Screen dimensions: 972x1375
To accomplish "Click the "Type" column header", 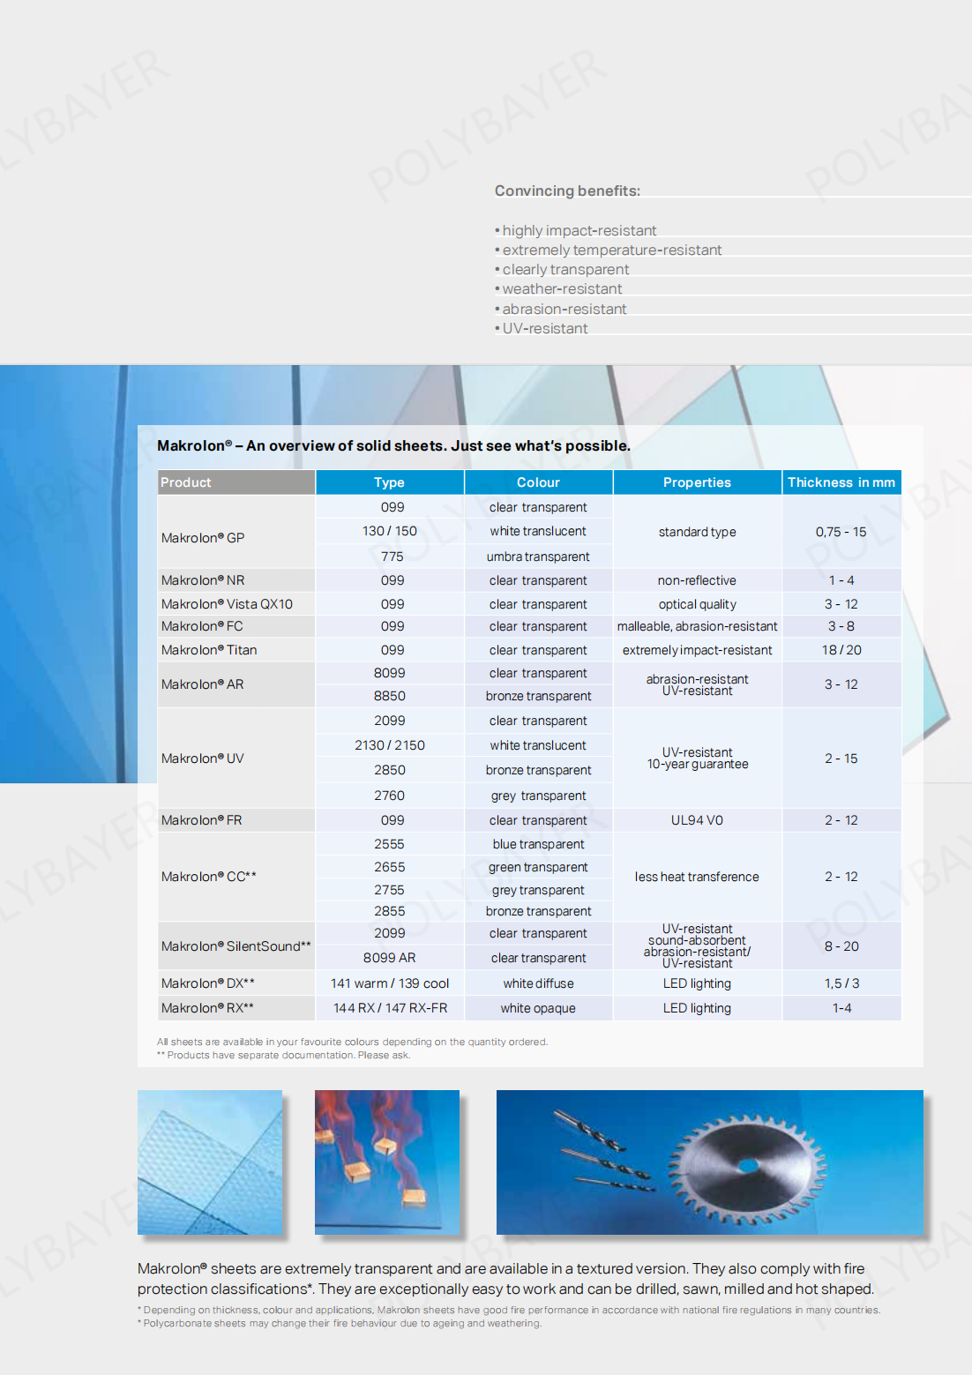I will (389, 482).
